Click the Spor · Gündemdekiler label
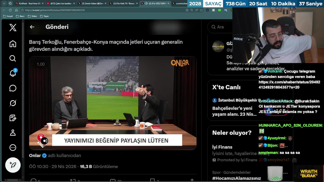This screenshot has height=182, width=324. [231, 172]
